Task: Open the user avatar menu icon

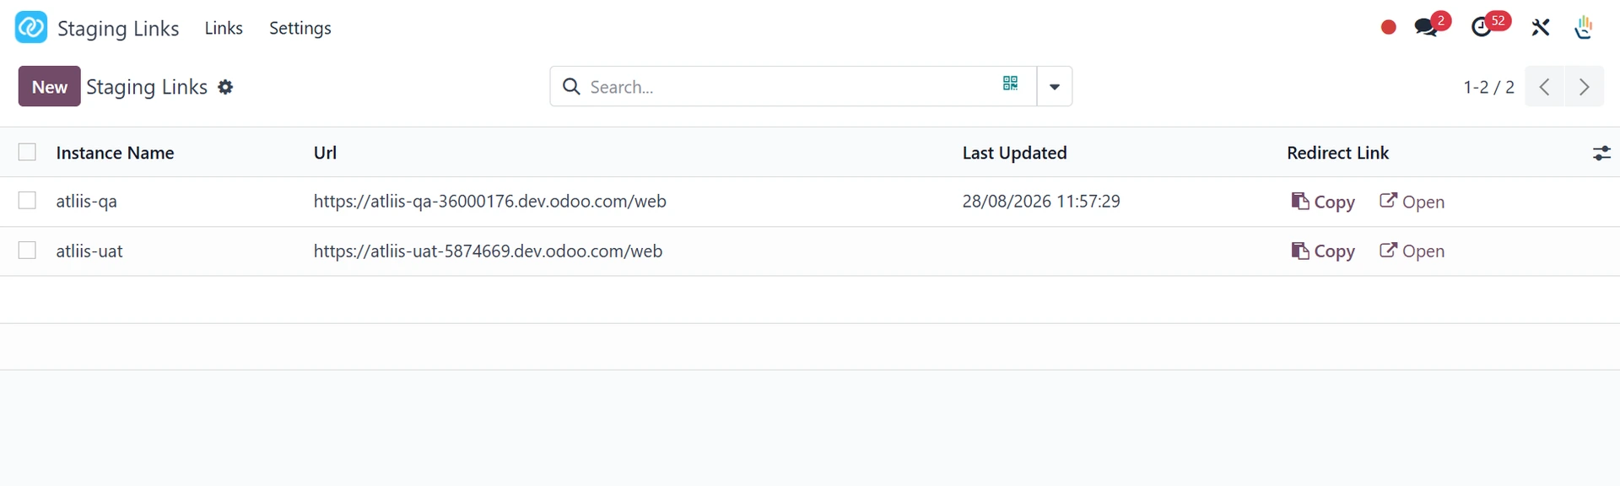Action: [x=1584, y=28]
